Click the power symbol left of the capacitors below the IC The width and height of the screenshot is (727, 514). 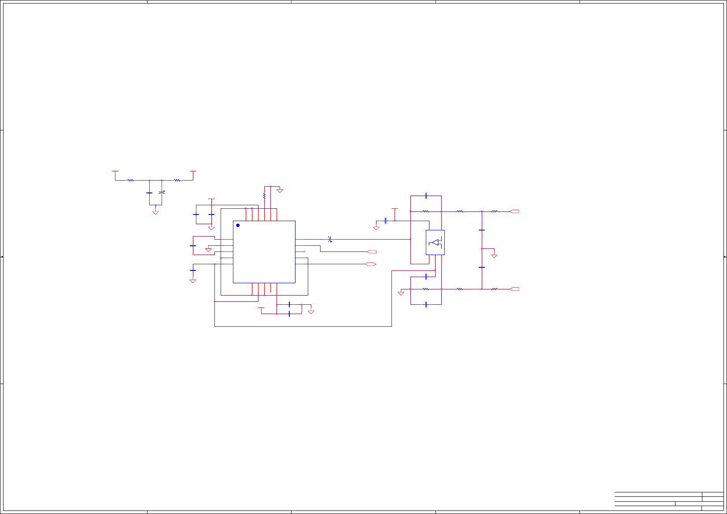click(x=261, y=308)
